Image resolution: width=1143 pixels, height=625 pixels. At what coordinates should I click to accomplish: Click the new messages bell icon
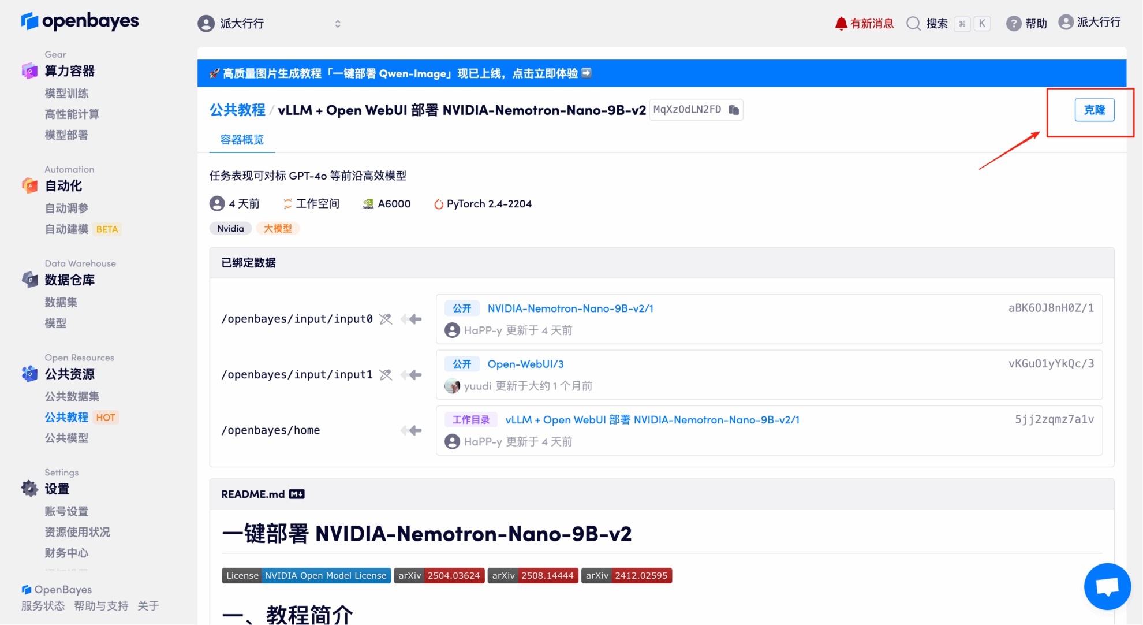pos(841,24)
